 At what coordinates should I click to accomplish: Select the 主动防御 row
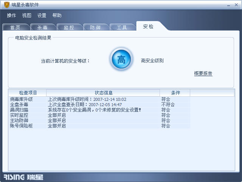(x=99, y=121)
